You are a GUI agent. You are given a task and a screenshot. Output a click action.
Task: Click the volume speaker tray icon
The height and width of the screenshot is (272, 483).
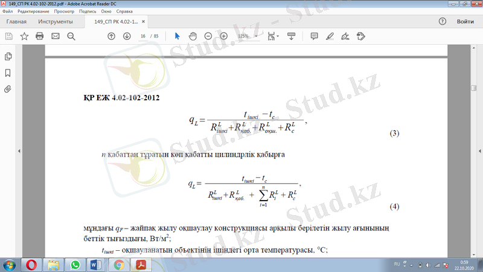[429, 265]
